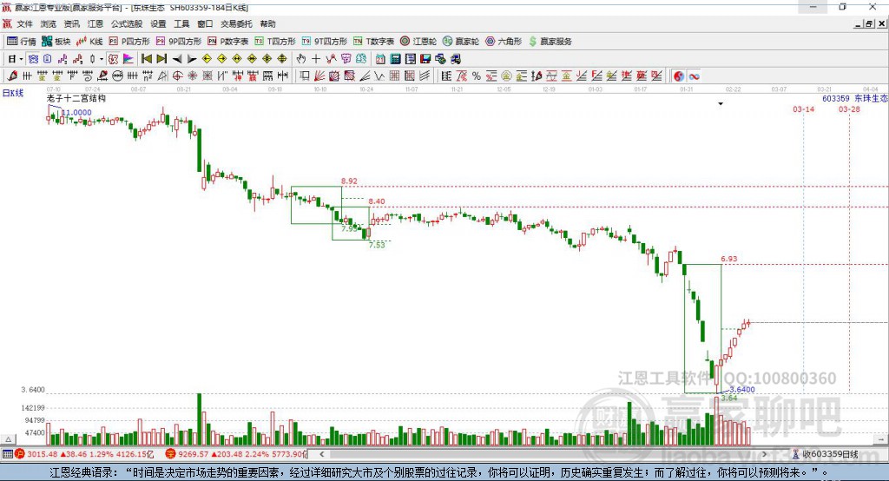Screen dimensions: 889x481
Task: Switch to the K线 chart view
Action: [89, 42]
